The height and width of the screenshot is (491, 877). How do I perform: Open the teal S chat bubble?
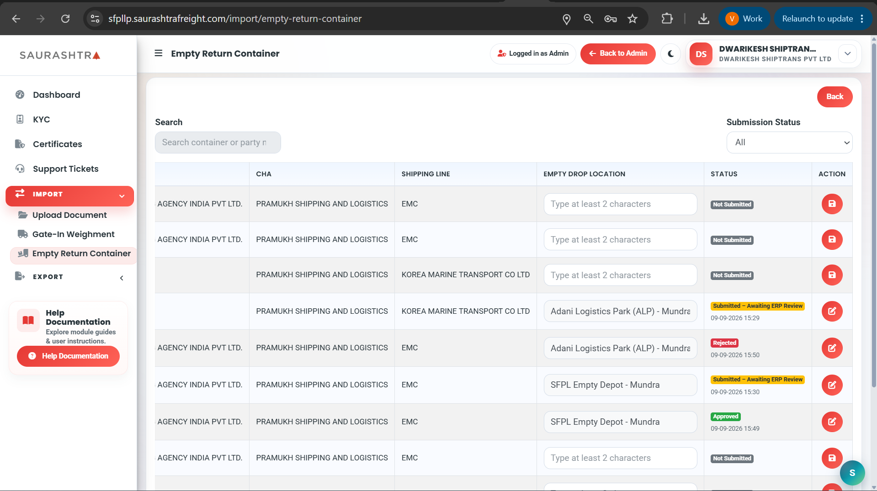coord(852,473)
